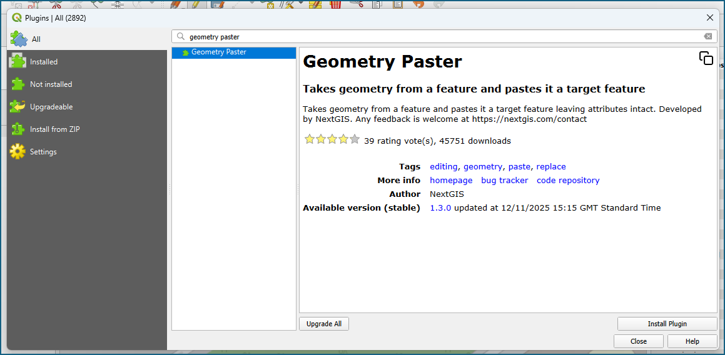This screenshot has width=725, height=355.
Task: Open the 'replace' tag link
Action: (x=551, y=166)
